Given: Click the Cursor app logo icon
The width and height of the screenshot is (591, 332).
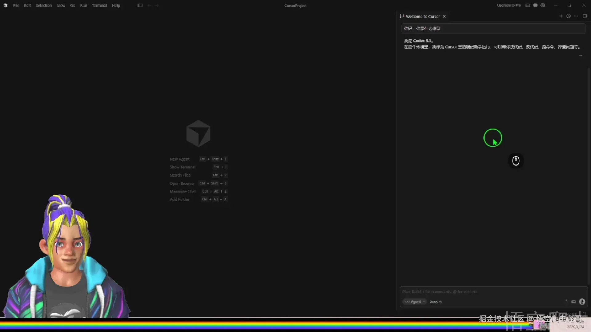Looking at the screenshot, I should (5, 5).
